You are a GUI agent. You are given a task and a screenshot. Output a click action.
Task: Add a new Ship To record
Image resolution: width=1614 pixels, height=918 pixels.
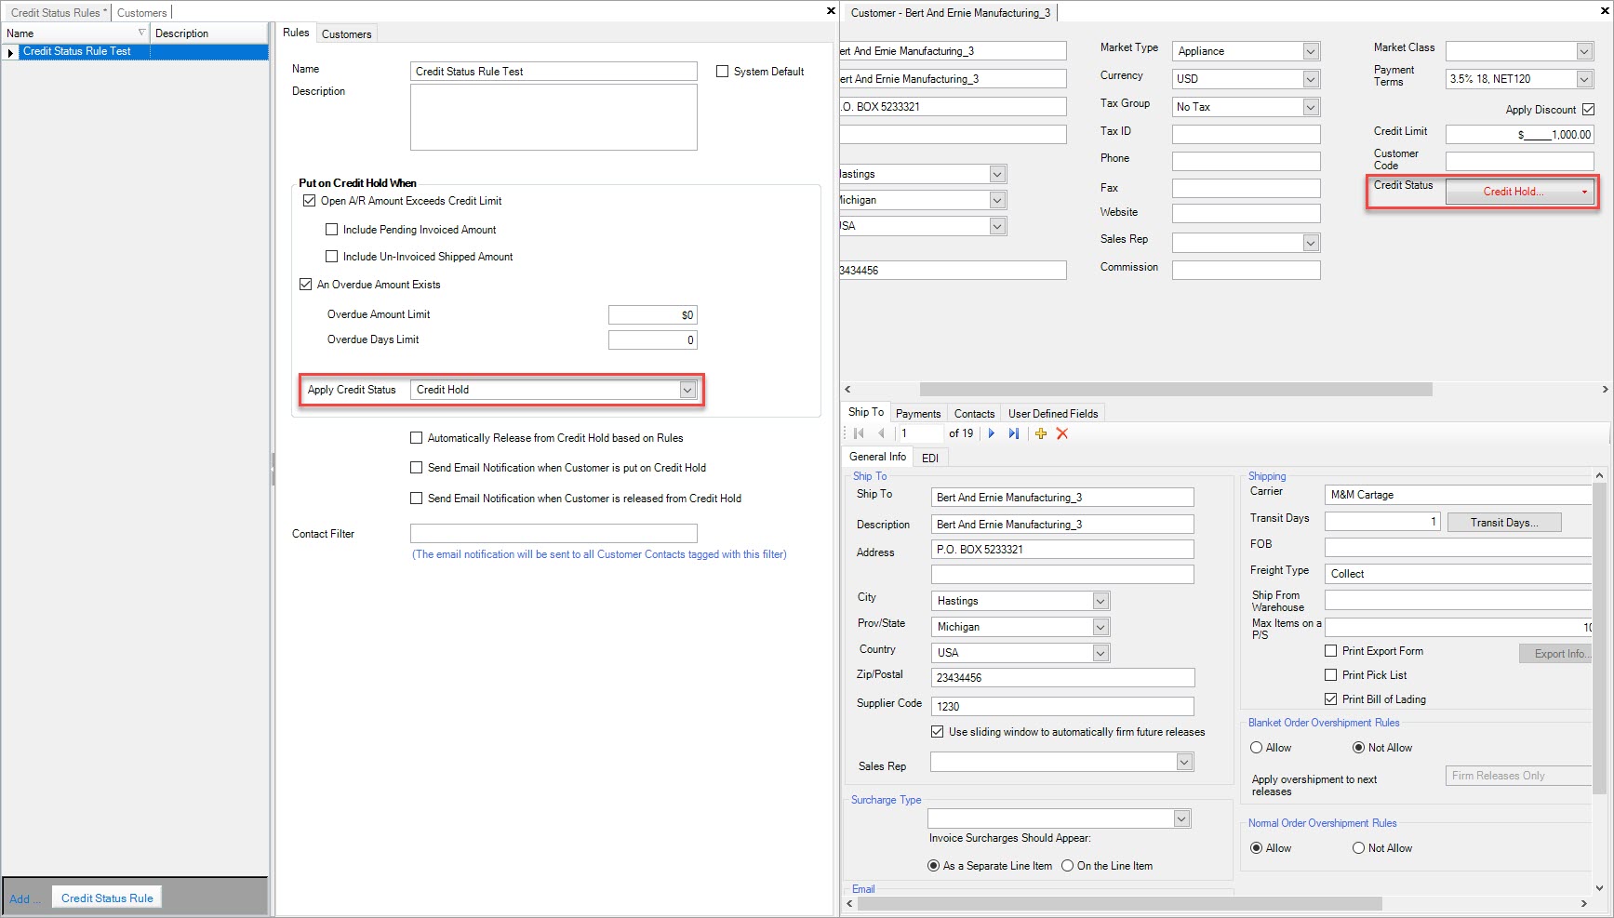coord(1041,433)
